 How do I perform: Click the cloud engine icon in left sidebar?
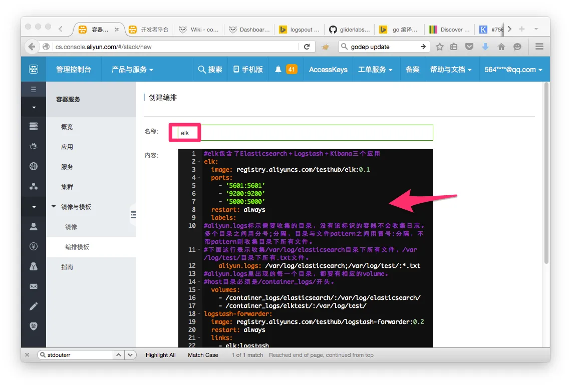click(34, 146)
